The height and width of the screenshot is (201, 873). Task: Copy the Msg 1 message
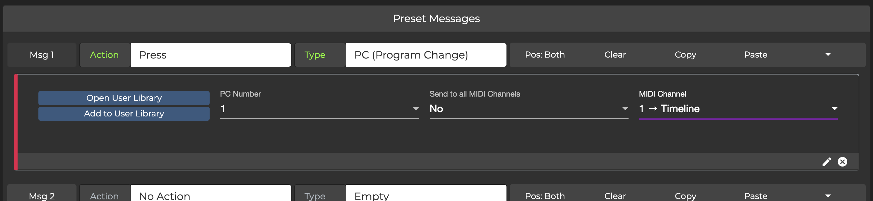click(x=685, y=55)
